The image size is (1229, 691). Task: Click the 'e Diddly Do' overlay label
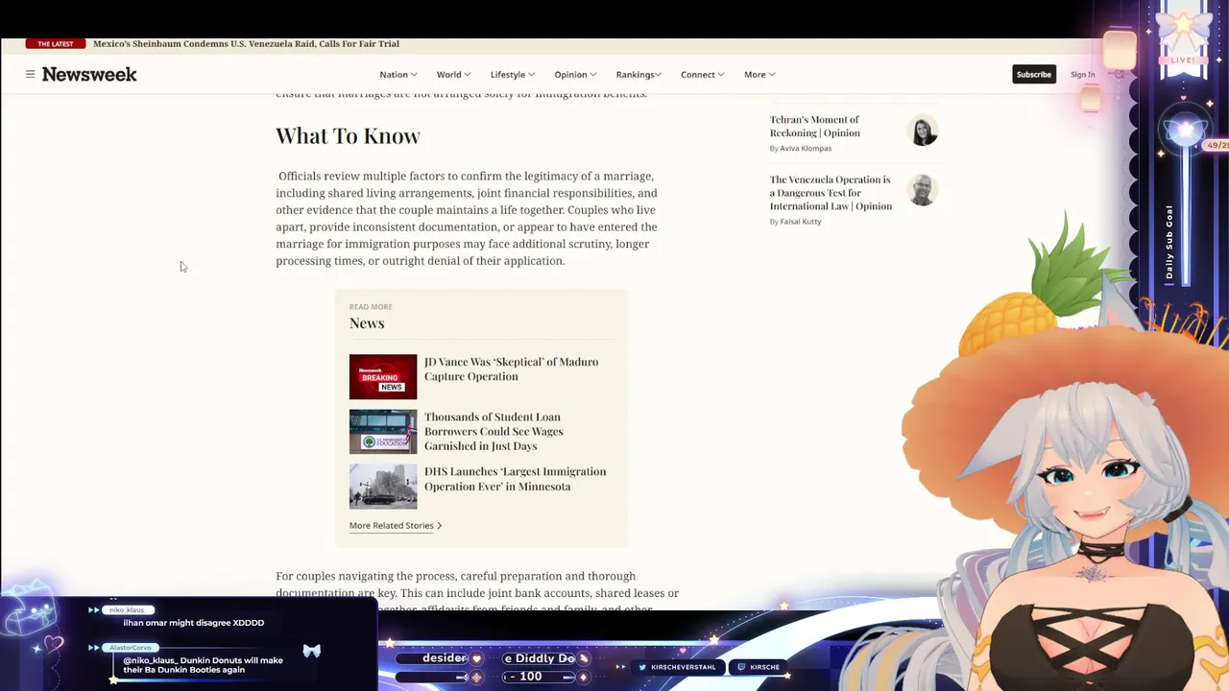(539, 658)
